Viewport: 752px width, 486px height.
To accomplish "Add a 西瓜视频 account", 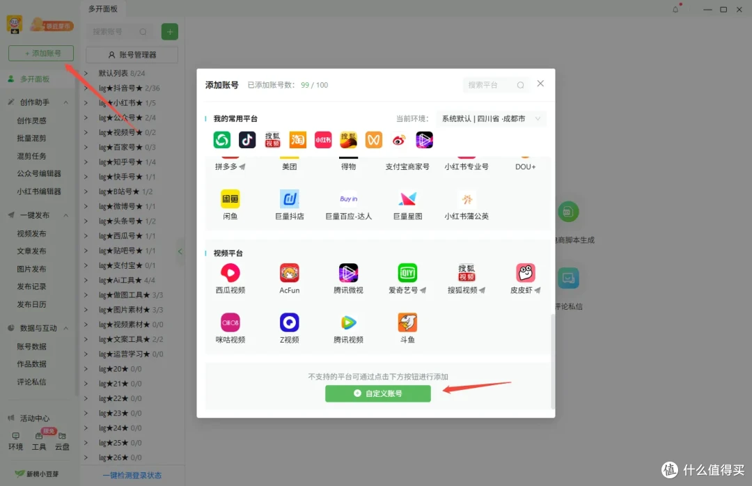I will 230,279.
